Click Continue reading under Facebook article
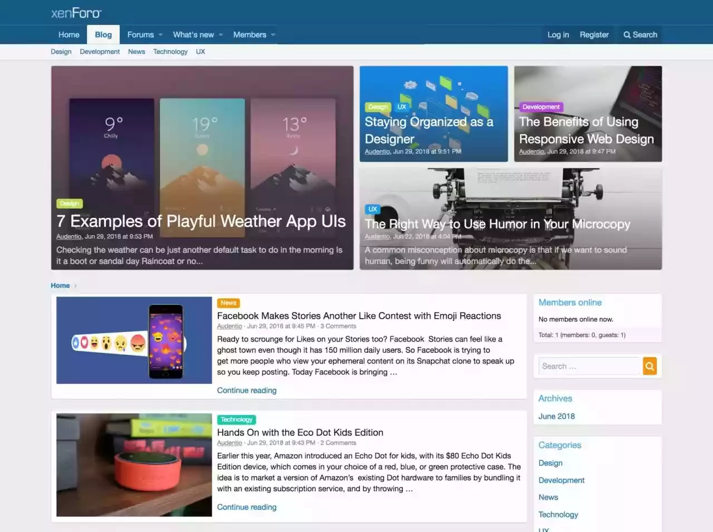713x532 pixels. (247, 391)
